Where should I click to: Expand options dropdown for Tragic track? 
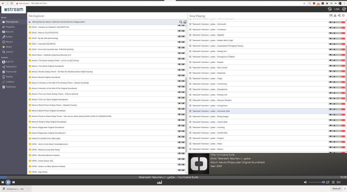[330, 77]
